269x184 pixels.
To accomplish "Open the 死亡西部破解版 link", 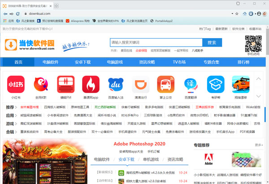I will click(x=105, y=107).
